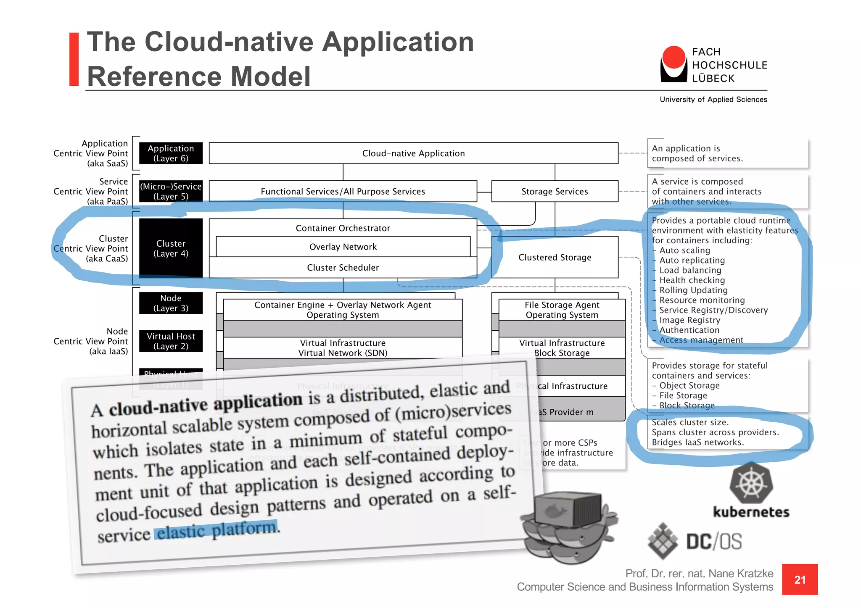The image size is (861, 608).
Task: Click the Application (Layer 6) black label
Action: (171, 153)
